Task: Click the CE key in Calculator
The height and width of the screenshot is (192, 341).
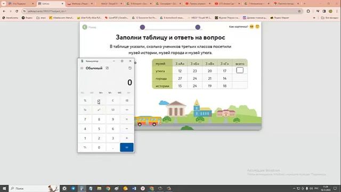Action: [x=99, y=100]
